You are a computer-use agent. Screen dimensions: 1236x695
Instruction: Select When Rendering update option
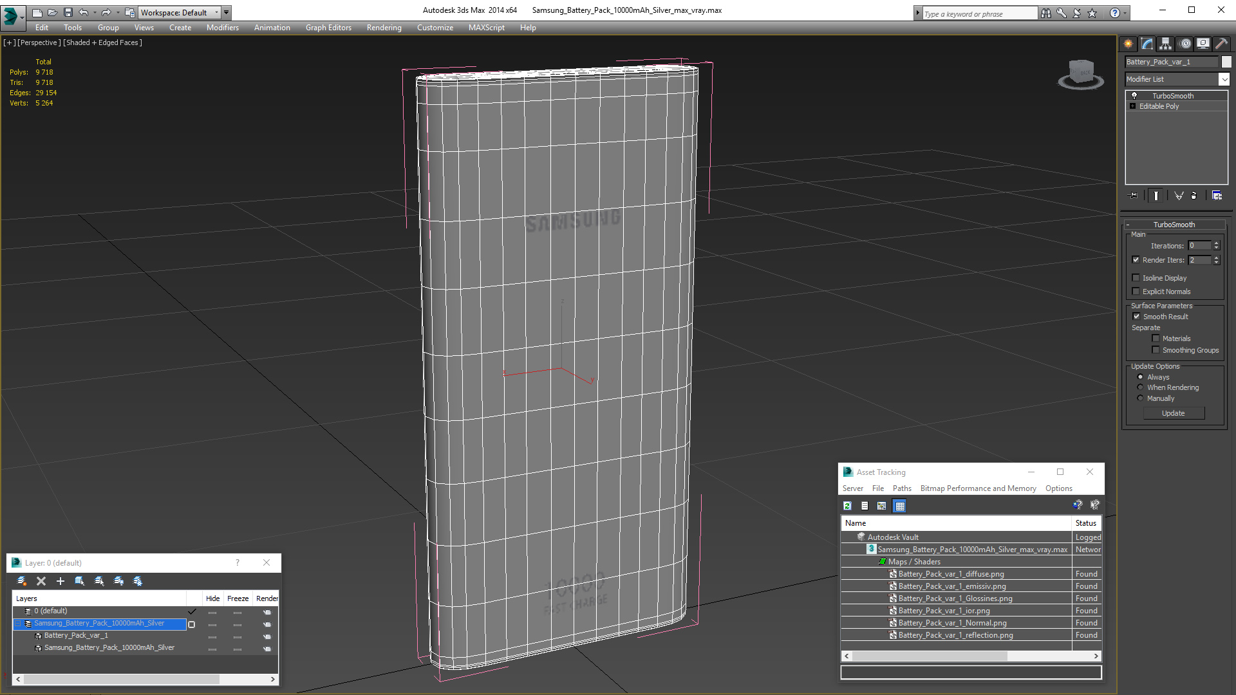(x=1140, y=387)
